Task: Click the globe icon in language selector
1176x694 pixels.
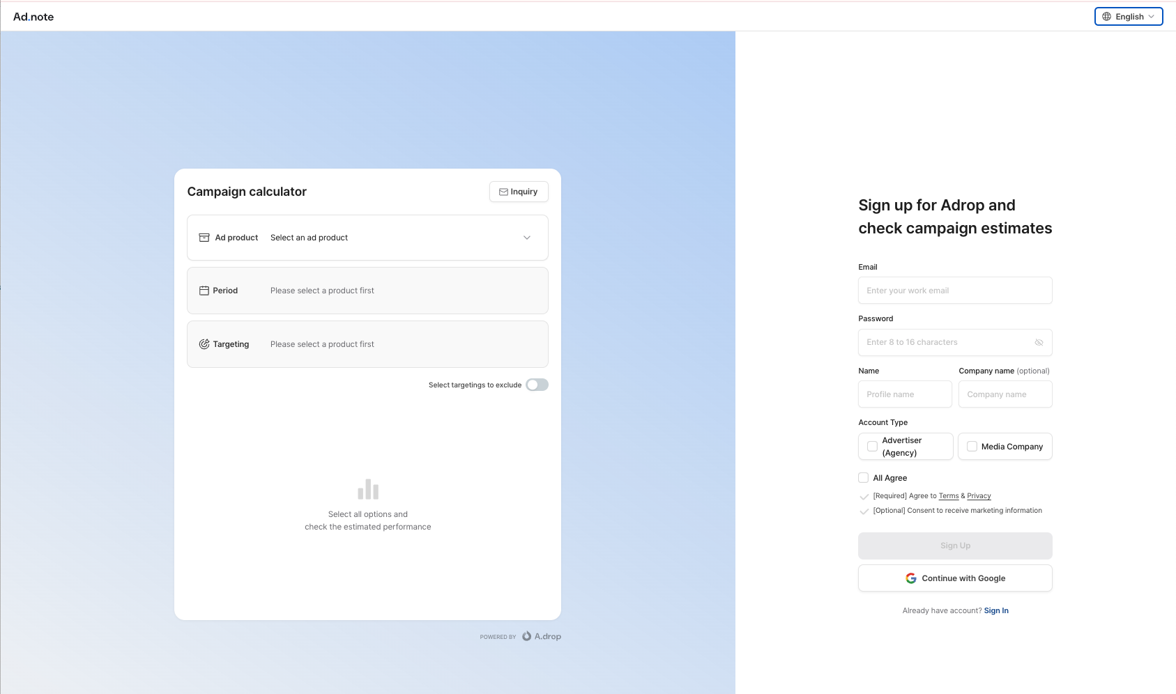Action: point(1106,17)
